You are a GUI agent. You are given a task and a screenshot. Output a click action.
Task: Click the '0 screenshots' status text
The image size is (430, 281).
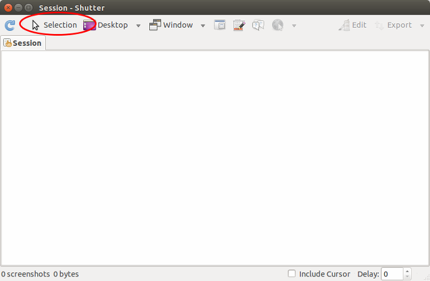26,274
